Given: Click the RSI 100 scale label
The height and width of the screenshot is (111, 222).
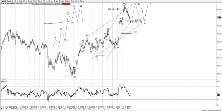Looking at the screenshot, I should point(218,81).
